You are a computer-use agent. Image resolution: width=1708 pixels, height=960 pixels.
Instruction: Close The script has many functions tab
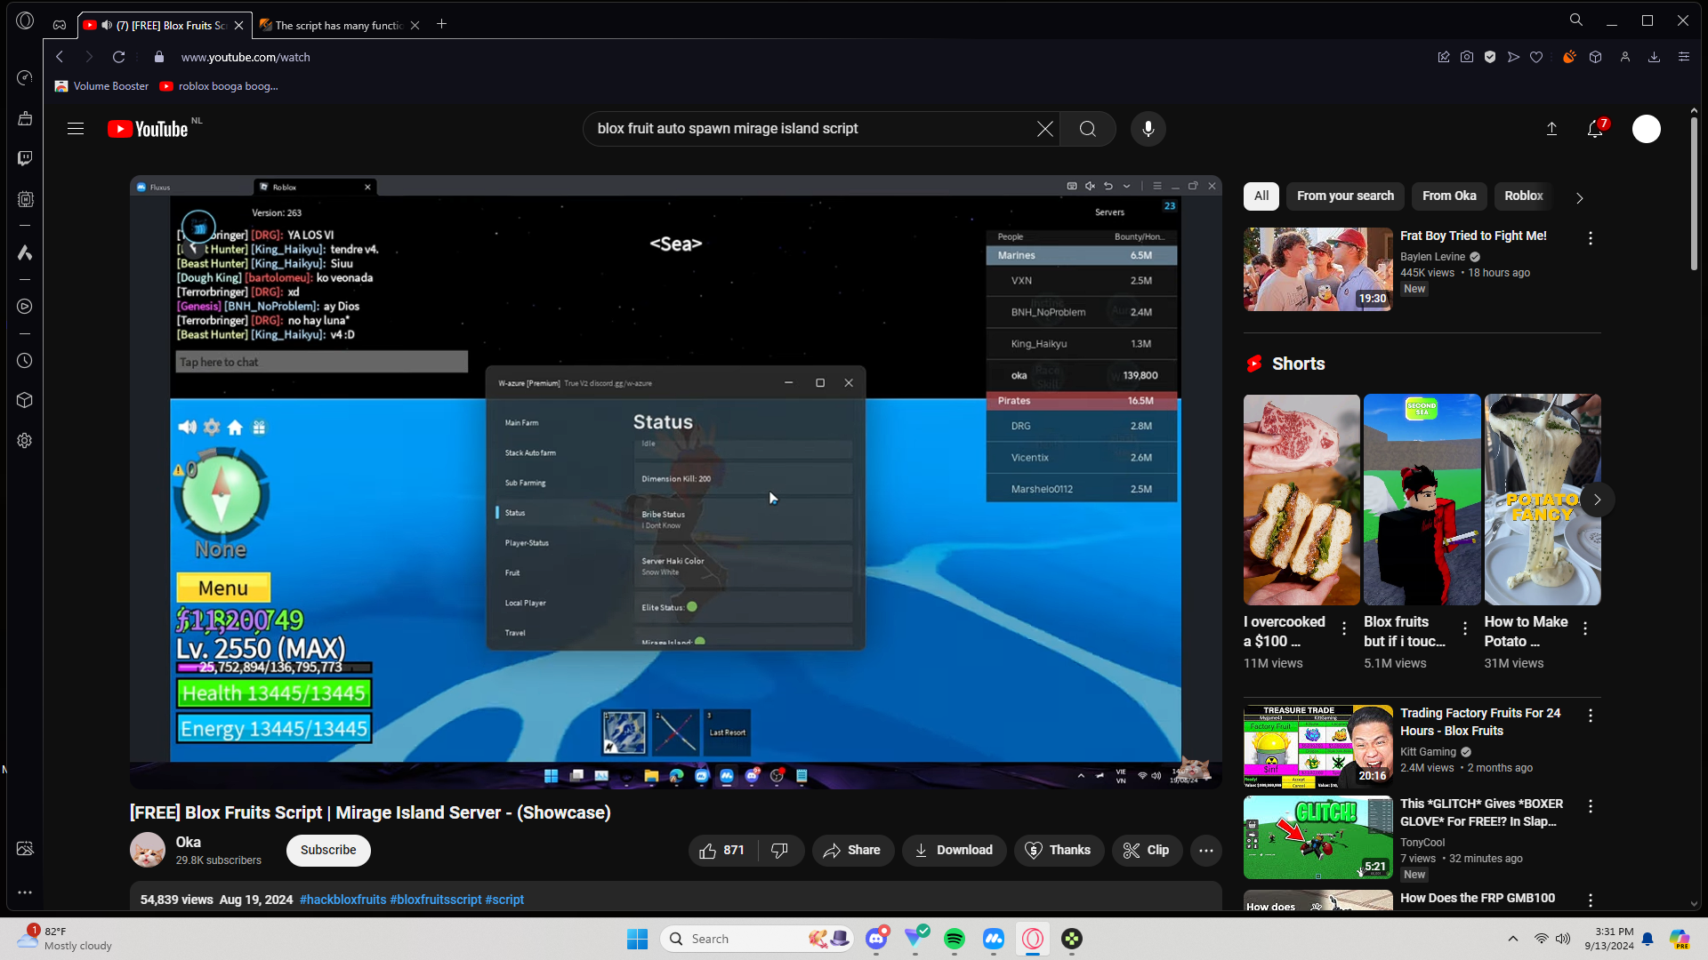(x=415, y=25)
